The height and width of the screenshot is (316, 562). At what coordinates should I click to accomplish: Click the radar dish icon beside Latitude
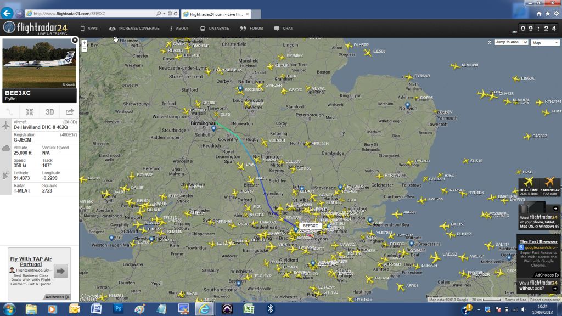(5, 175)
